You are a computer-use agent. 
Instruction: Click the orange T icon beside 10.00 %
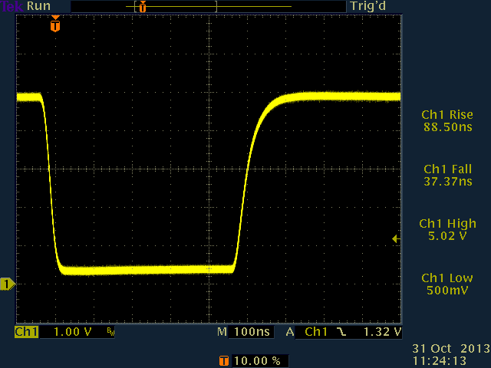click(224, 360)
